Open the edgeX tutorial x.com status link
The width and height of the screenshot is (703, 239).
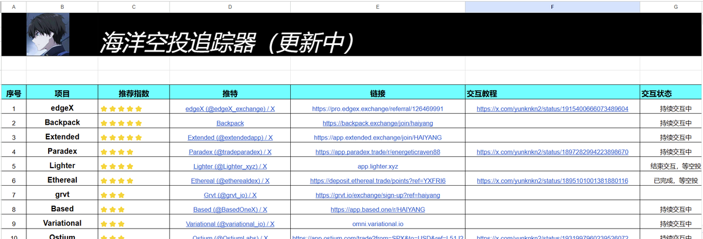[552, 109]
